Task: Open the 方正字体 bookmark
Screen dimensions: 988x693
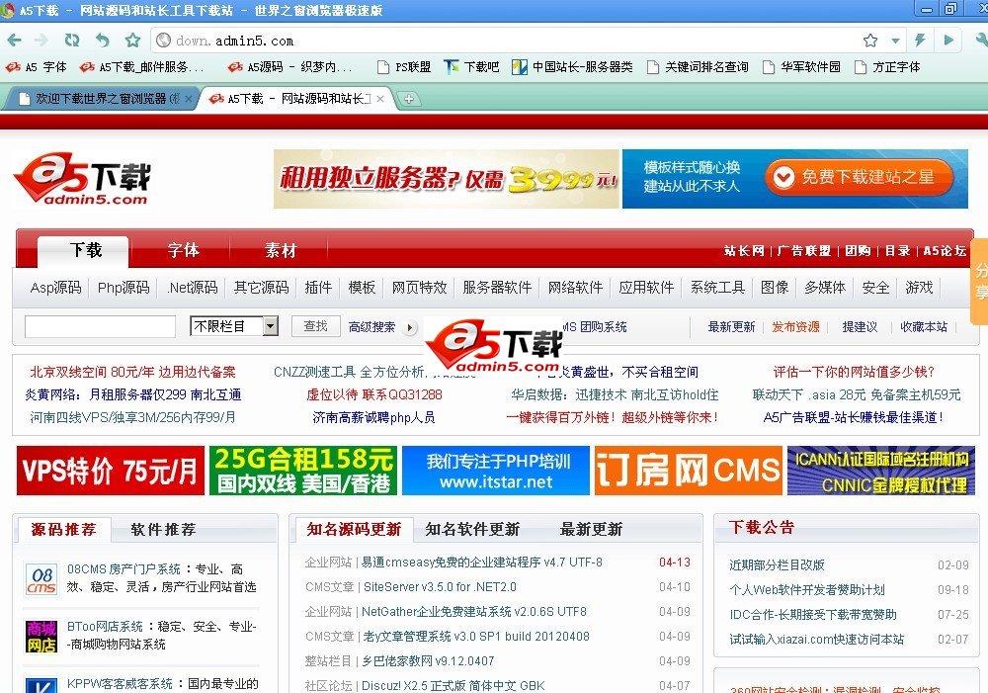Action: 887,67
